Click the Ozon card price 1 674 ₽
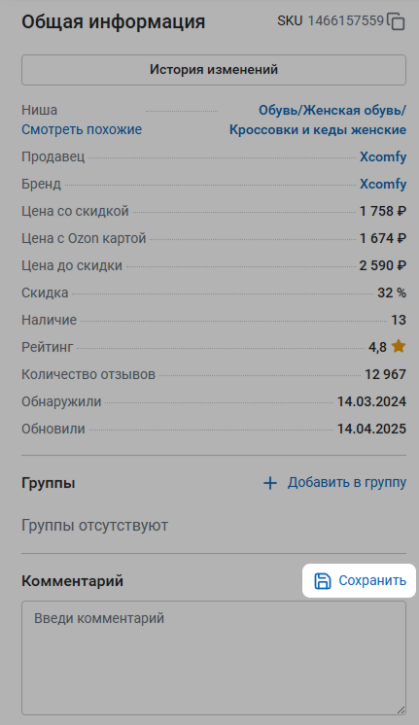This screenshot has width=419, height=725. pos(383,238)
